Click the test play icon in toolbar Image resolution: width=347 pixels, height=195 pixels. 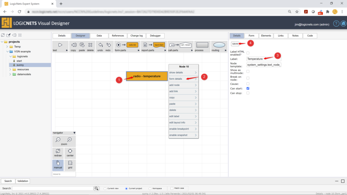[60, 45]
